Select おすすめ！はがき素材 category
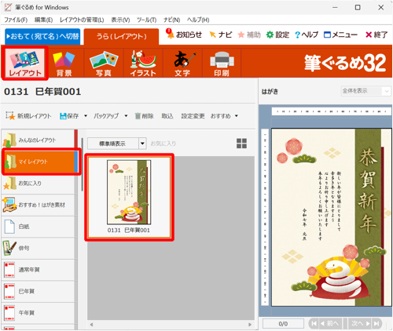The image size is (393, 331). point(39,205)
